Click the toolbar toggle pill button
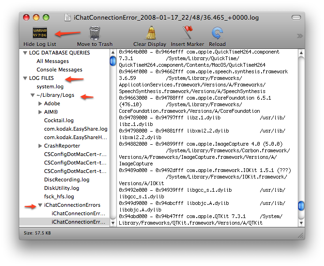This screenshot has height=266, width=324. [296, 17]
